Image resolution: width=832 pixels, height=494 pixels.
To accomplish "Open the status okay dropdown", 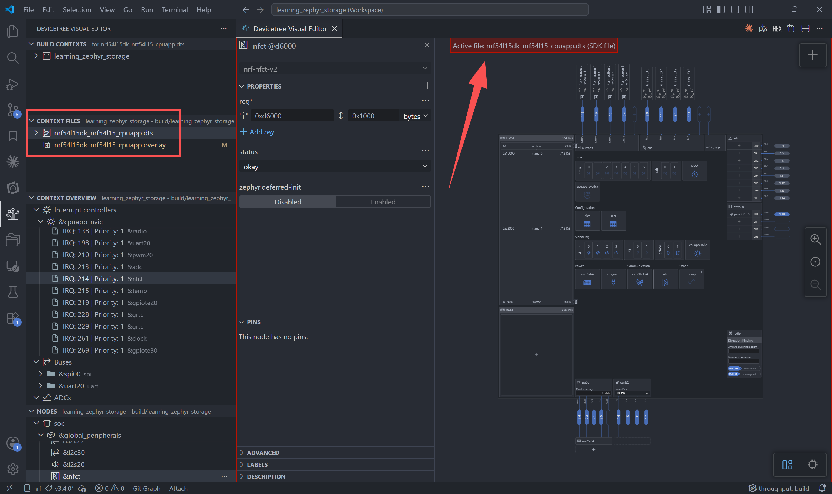I will click(335, 167).
